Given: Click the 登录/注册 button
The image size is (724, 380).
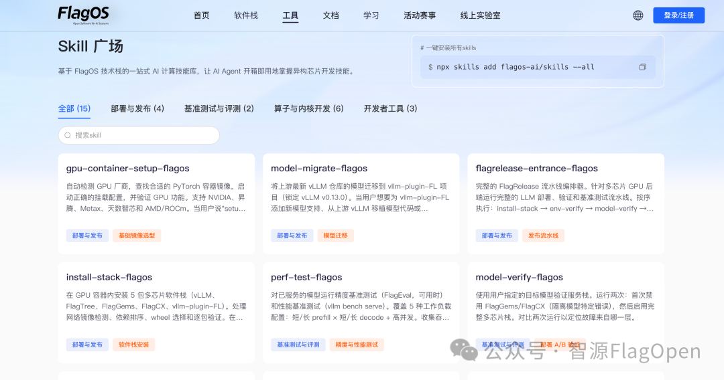Looking at the screenshot, I should [x=678, y=15].
